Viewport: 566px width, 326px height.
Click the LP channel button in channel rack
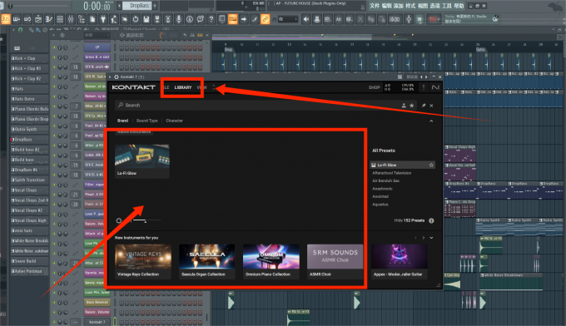[x=97, y=47]
